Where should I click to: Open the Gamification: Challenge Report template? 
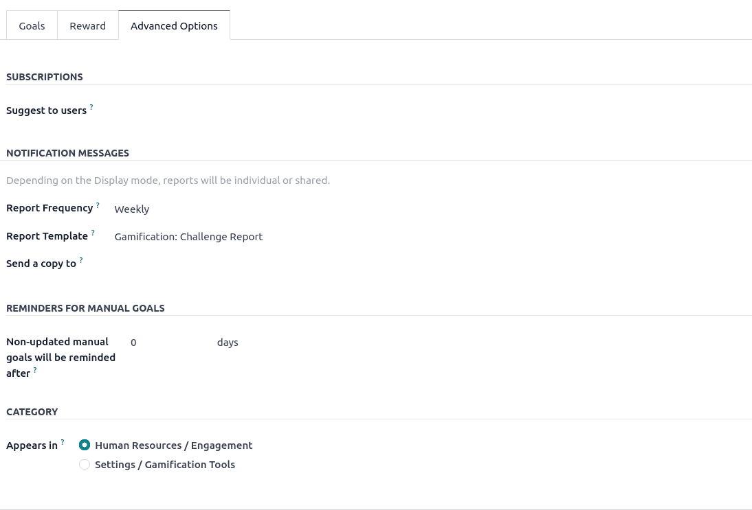pyautogui.click(x=188, y=236)
